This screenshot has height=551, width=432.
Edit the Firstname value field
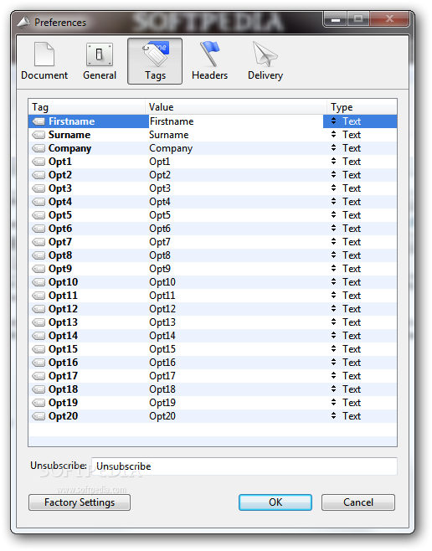click(x=236, y=121)
